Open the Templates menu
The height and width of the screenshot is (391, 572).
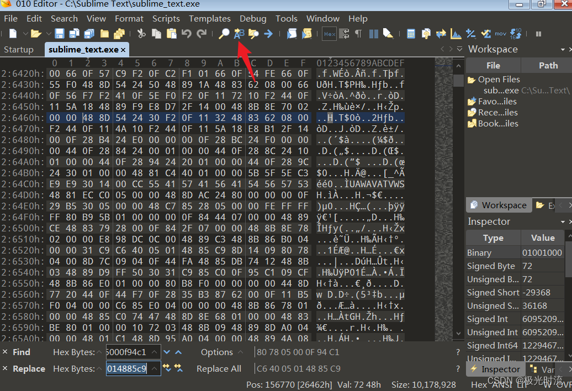click(209, 19)
